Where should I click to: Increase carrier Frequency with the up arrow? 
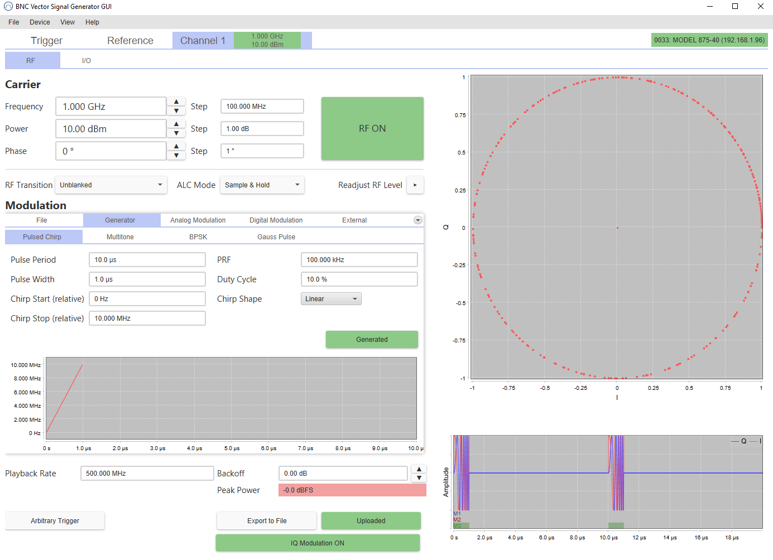[176, 102]
